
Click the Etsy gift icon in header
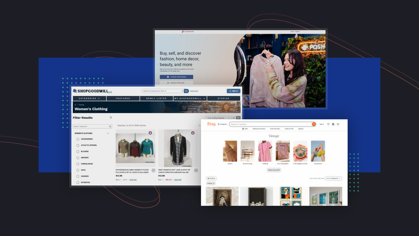coord(333,124)
